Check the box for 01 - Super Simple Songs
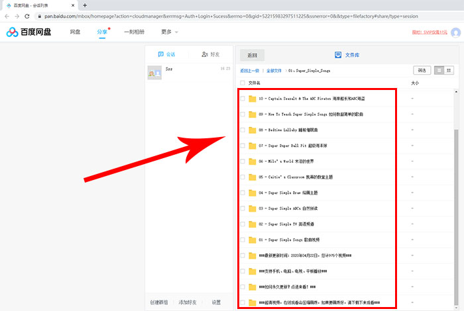Image resolution: width=464 pixels, height=311 pixels. click(243, 240)
